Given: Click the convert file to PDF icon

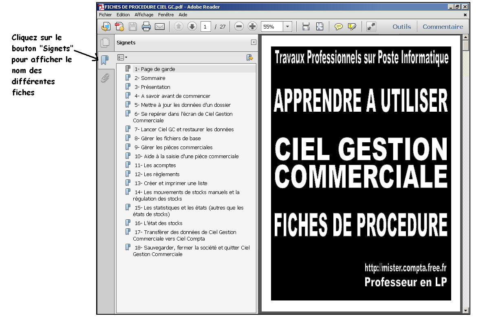Looking at the screenshot, I should pos(119,26).
